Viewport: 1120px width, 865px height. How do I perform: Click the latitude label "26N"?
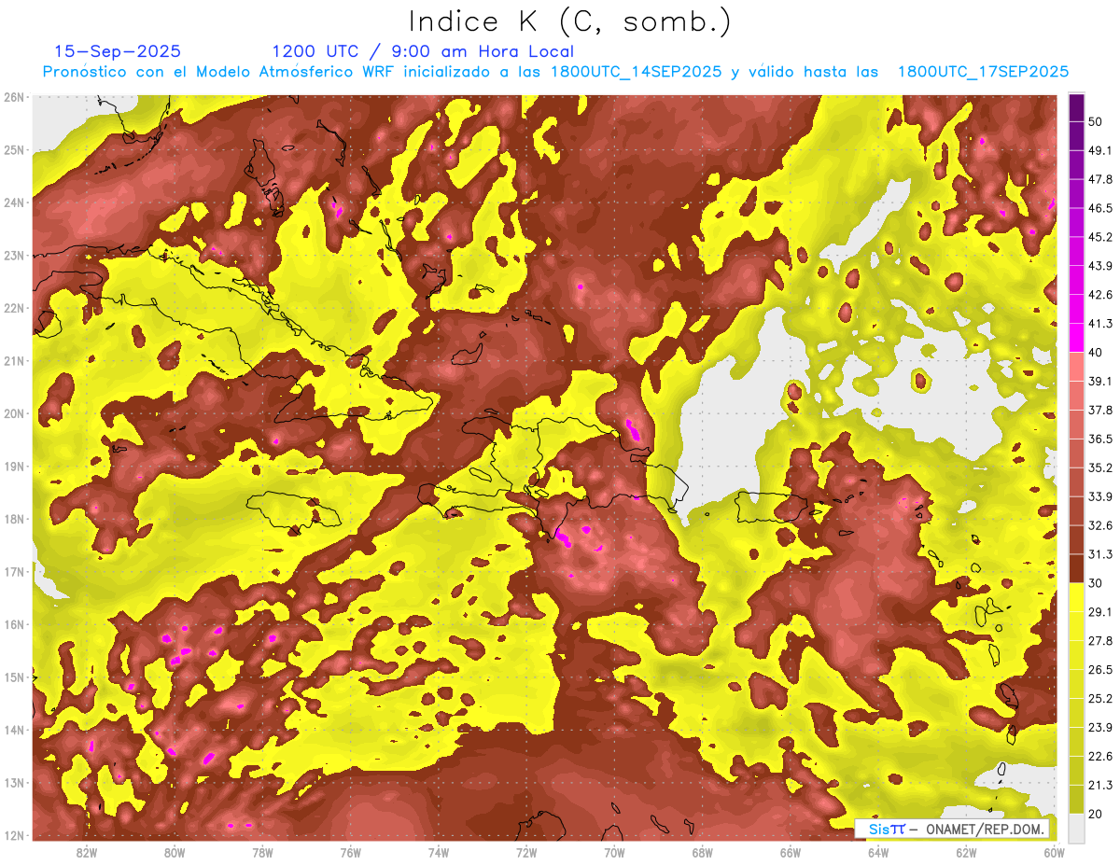[x=14, y=97]
